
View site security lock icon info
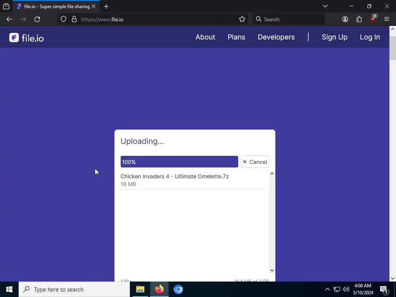74,19
